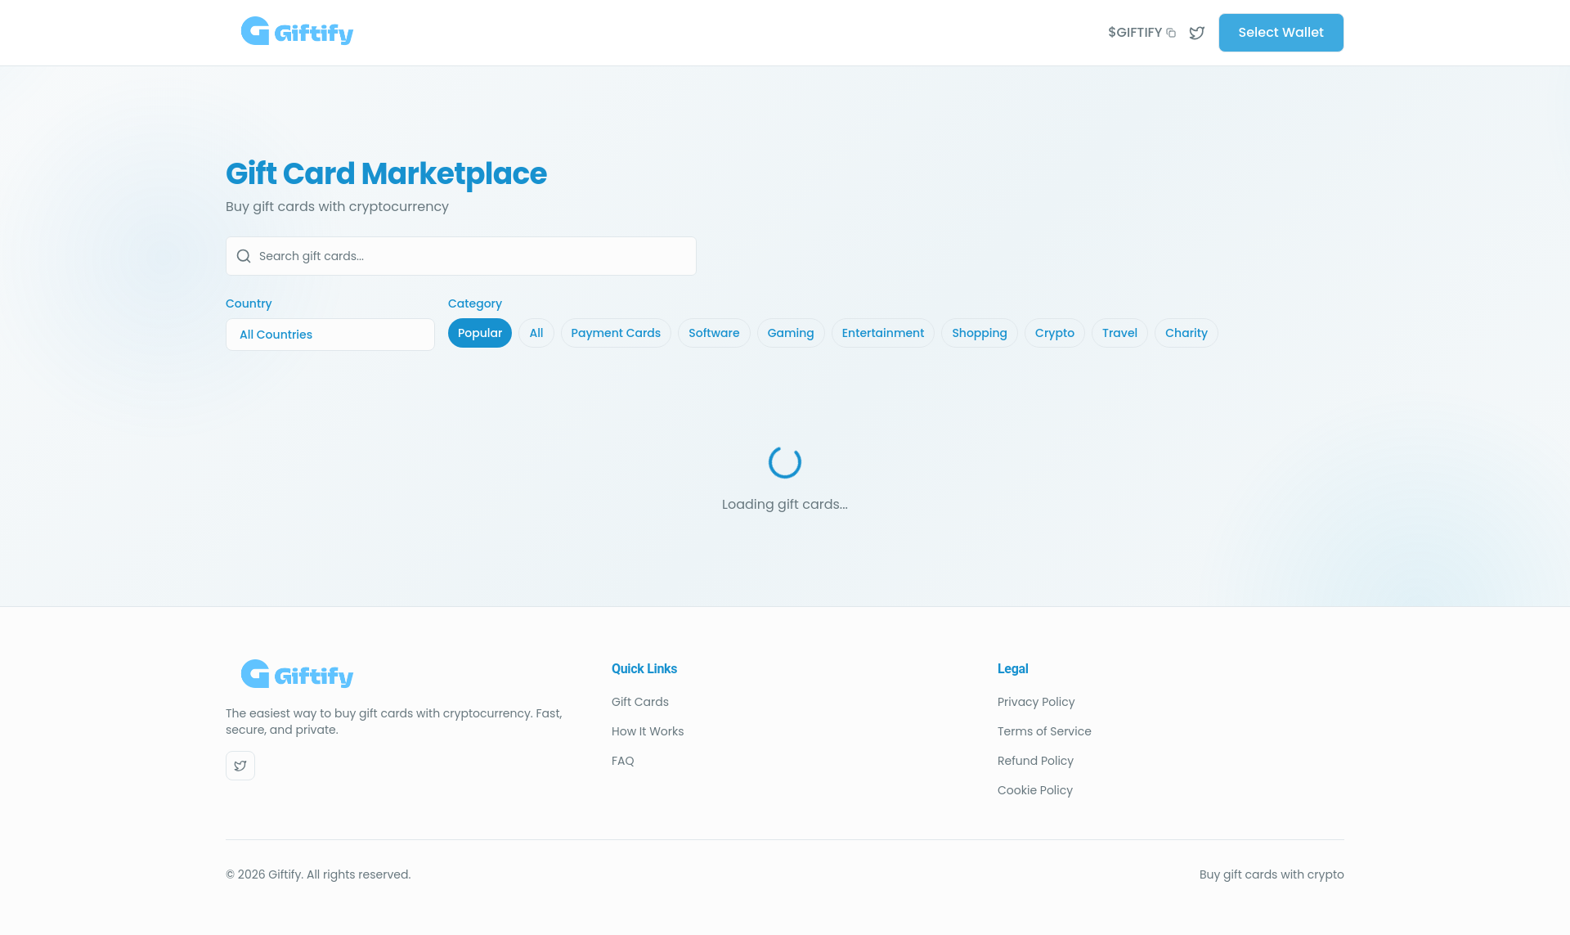Select the Charity filter chip
Image resolution: width=1570 pixels, height=935 pixels.
1186,333
